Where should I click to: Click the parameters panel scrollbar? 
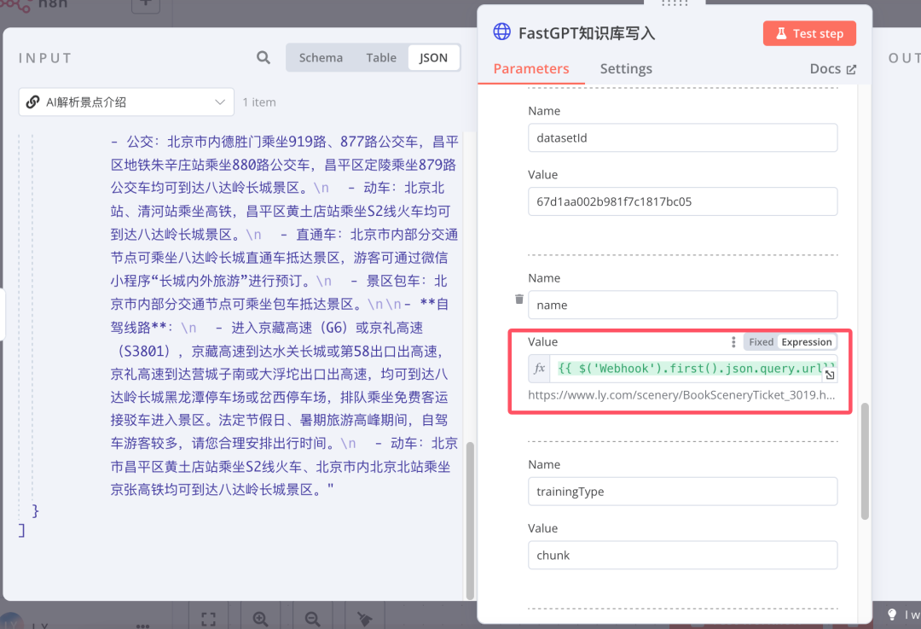pos(865,462)
